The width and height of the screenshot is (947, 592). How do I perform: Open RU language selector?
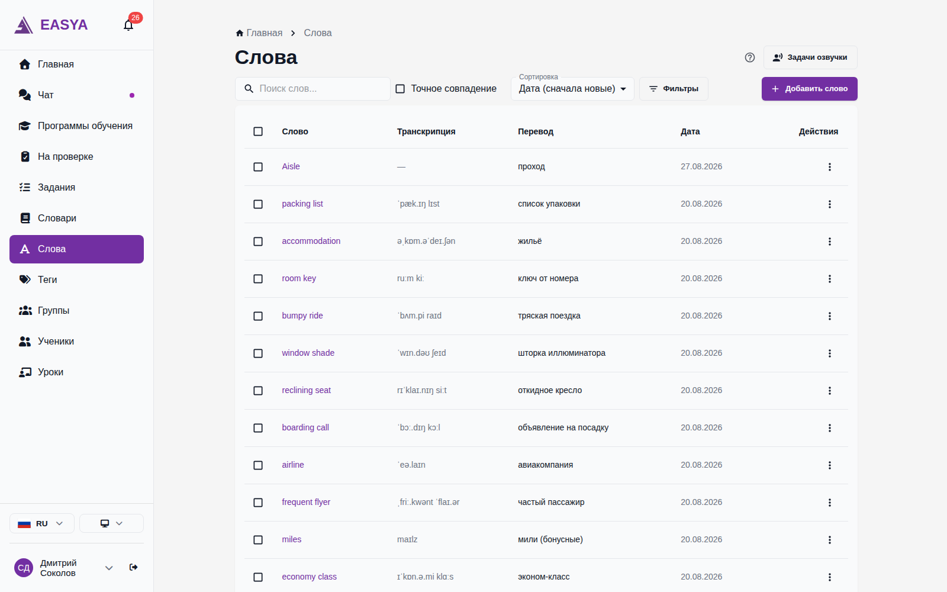click(x=42, y=523)
